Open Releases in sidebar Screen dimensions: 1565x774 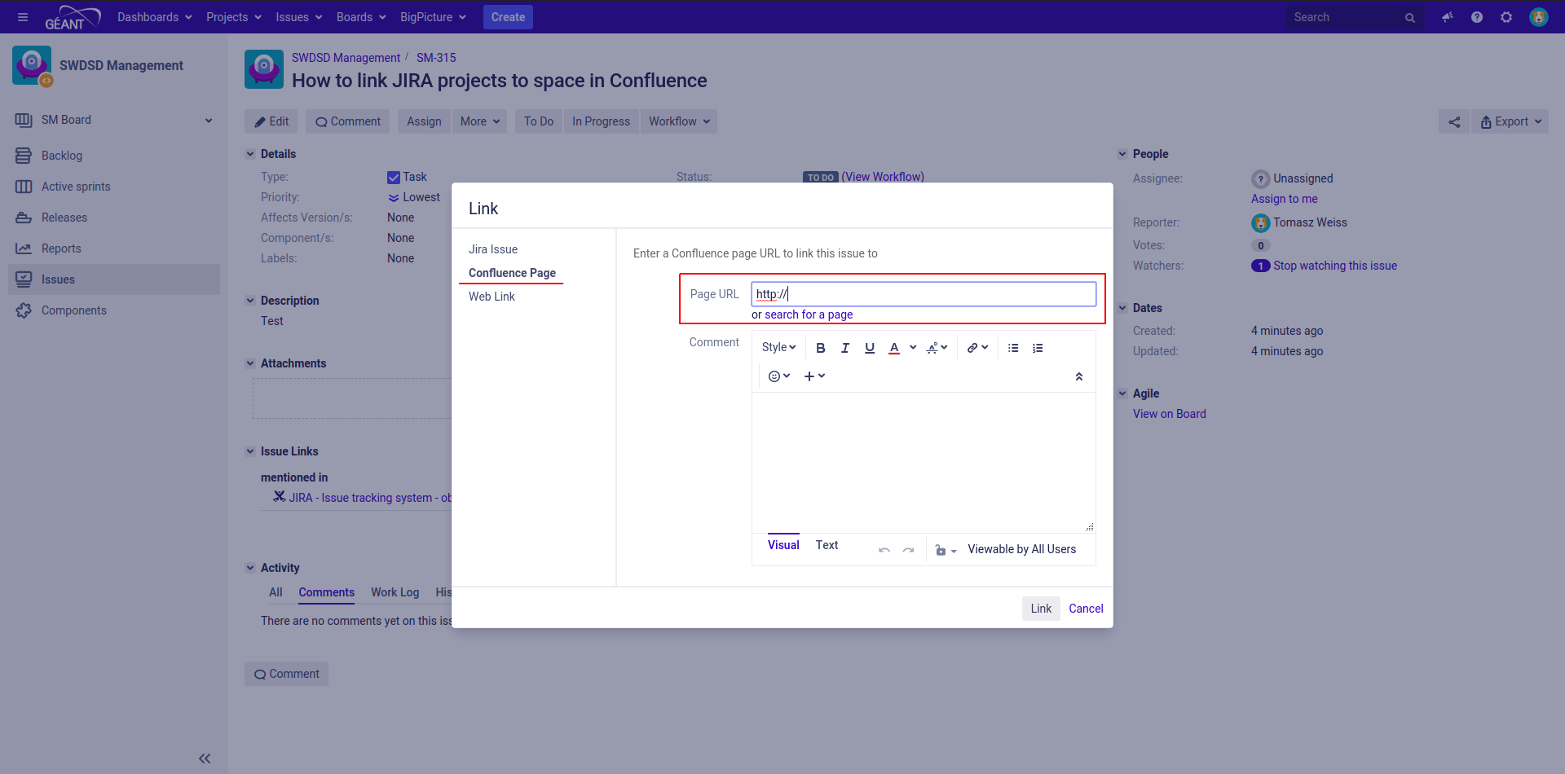pos(64,218)
